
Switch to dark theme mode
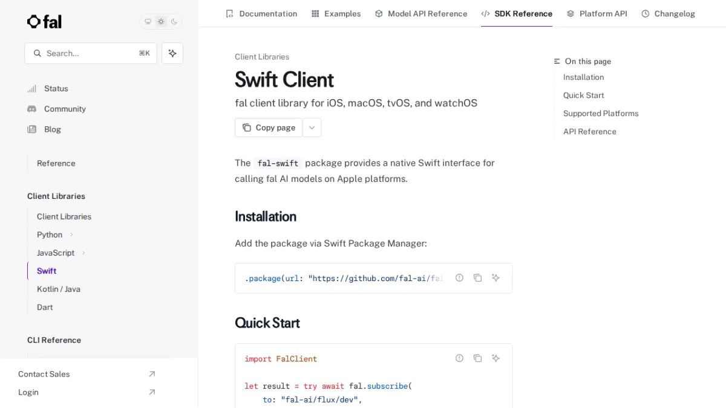pyautogui.click(x=174, y=22)
